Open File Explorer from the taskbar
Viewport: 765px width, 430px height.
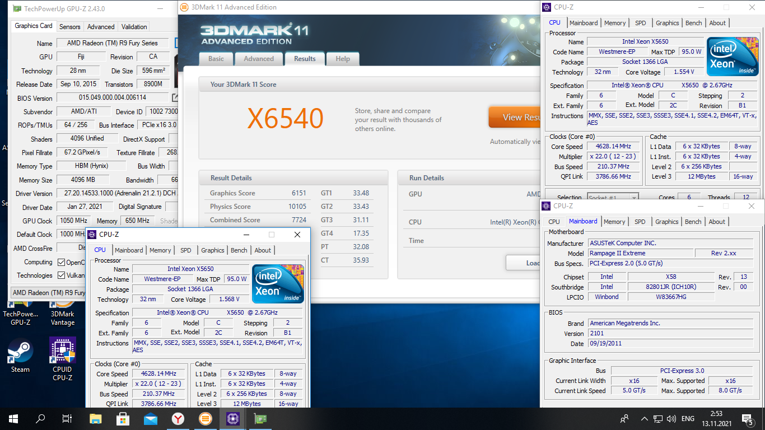[x=96, y=419]
